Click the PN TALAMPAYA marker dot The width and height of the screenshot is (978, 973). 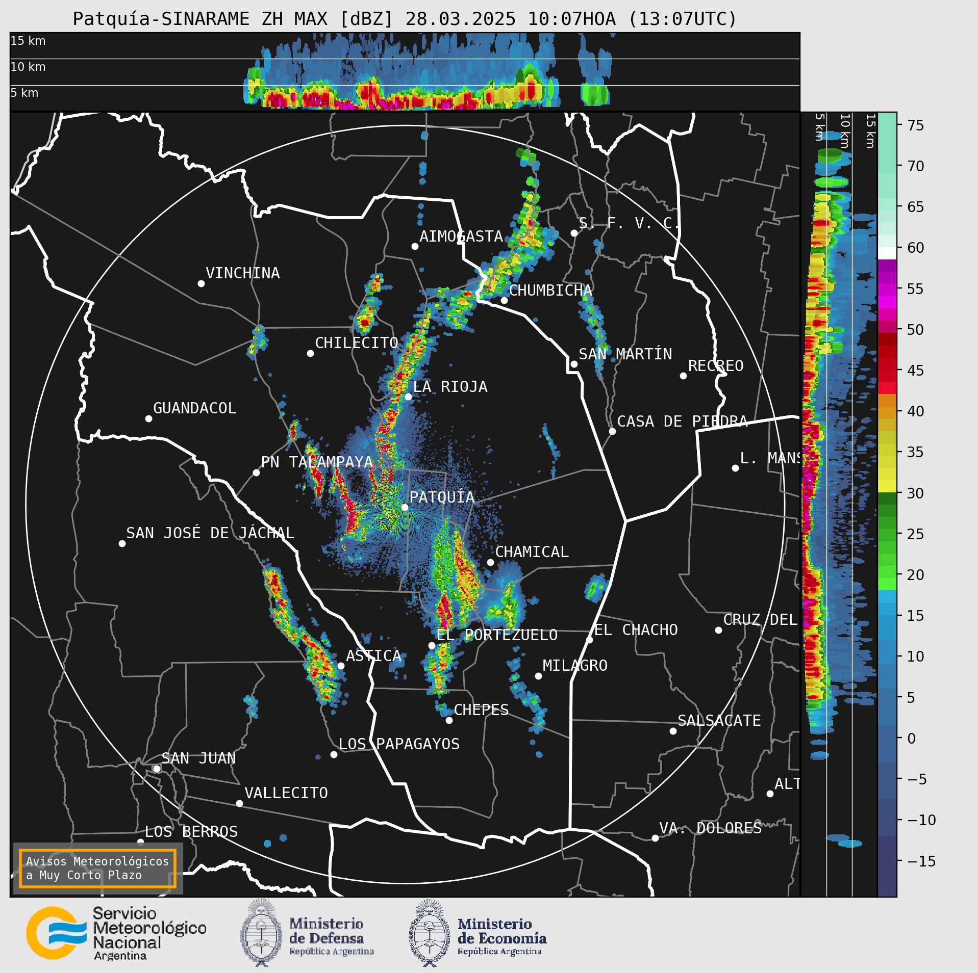point(256,472)
